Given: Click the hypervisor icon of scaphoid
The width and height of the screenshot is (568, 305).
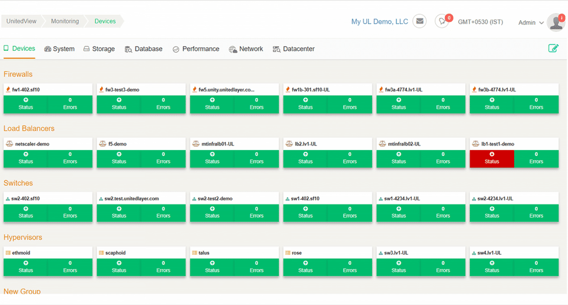Looking at the screenshot, I should coord(101,252).
